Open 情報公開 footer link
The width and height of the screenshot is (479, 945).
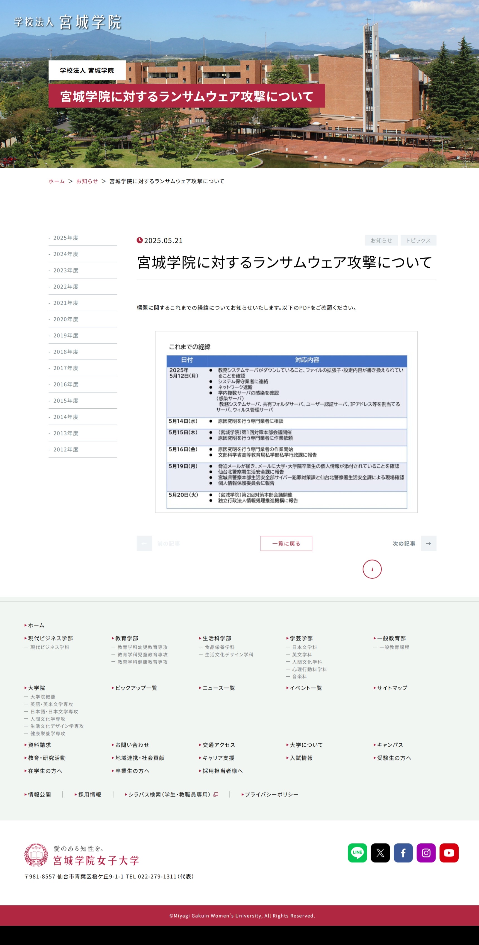(38, 794)
